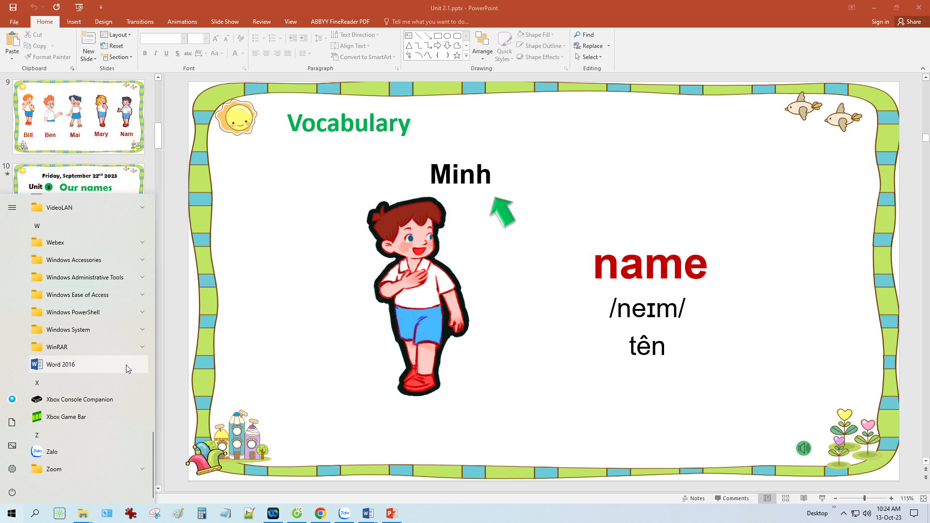Screen dimensions: 930x523
Task: Fit slide to current window
Action: pyautogui.click(x=923, y=498)
